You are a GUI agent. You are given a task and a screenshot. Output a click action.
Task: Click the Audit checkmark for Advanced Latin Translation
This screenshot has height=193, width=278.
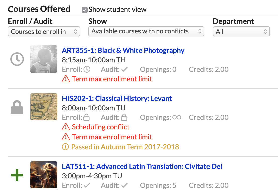click(124, 185)
